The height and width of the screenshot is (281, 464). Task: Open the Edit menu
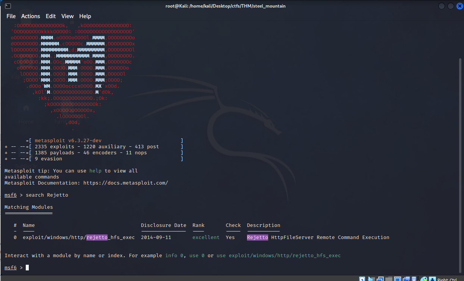[x=51, y=16]
